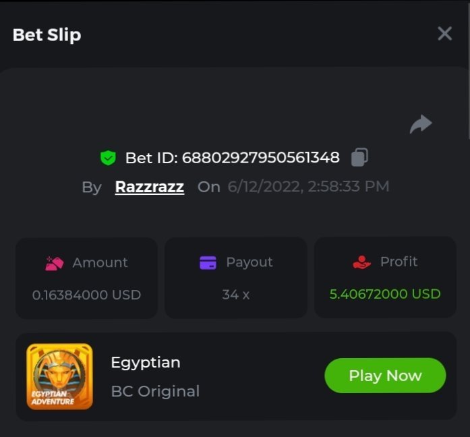Click the Egyptian game title
470x437 pixels.
point(146,362)
